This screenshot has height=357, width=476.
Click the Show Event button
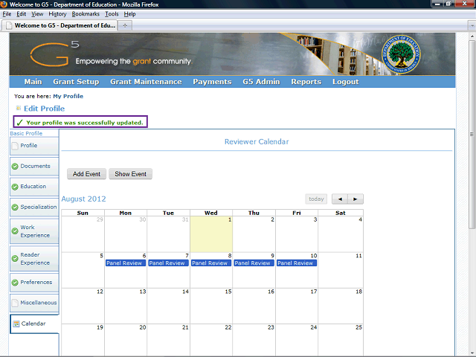[x=131, y=174]
